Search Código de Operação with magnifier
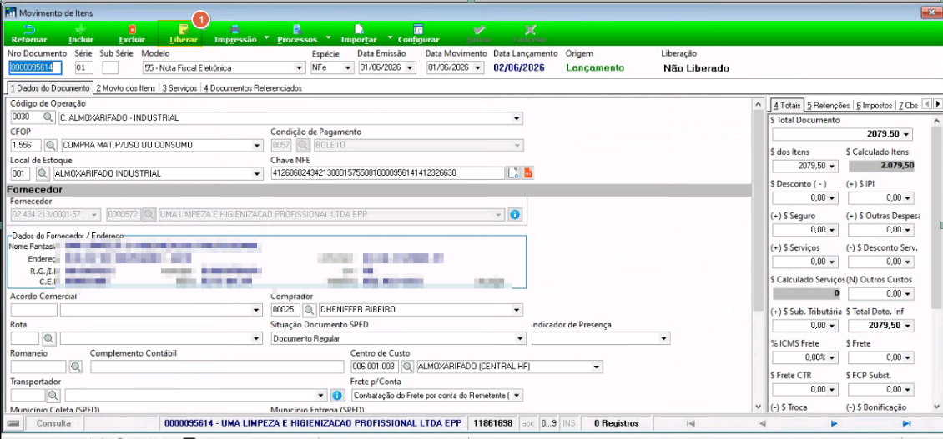The width and height of the screenshot is (943, 439). 48,117
